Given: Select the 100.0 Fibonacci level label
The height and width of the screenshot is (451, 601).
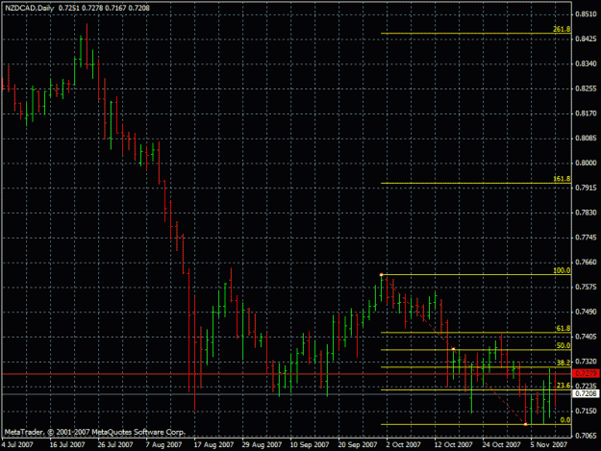Looking at the screenshot, I should [562, 270].
